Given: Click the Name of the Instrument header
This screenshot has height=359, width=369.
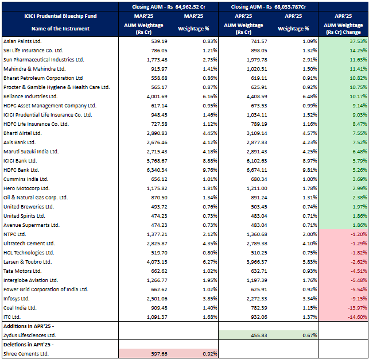Looking at the screenshot, I should [x=60, y=29].
